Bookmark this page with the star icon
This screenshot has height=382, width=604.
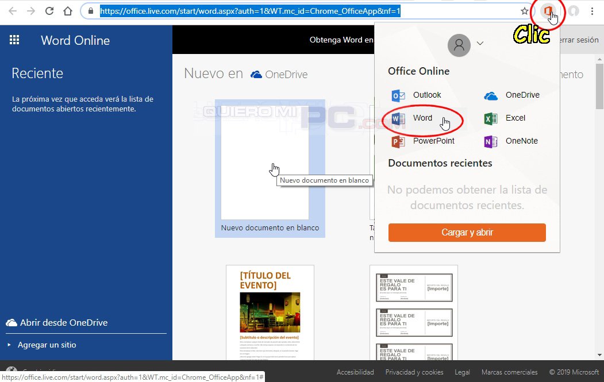coord(524,11)
